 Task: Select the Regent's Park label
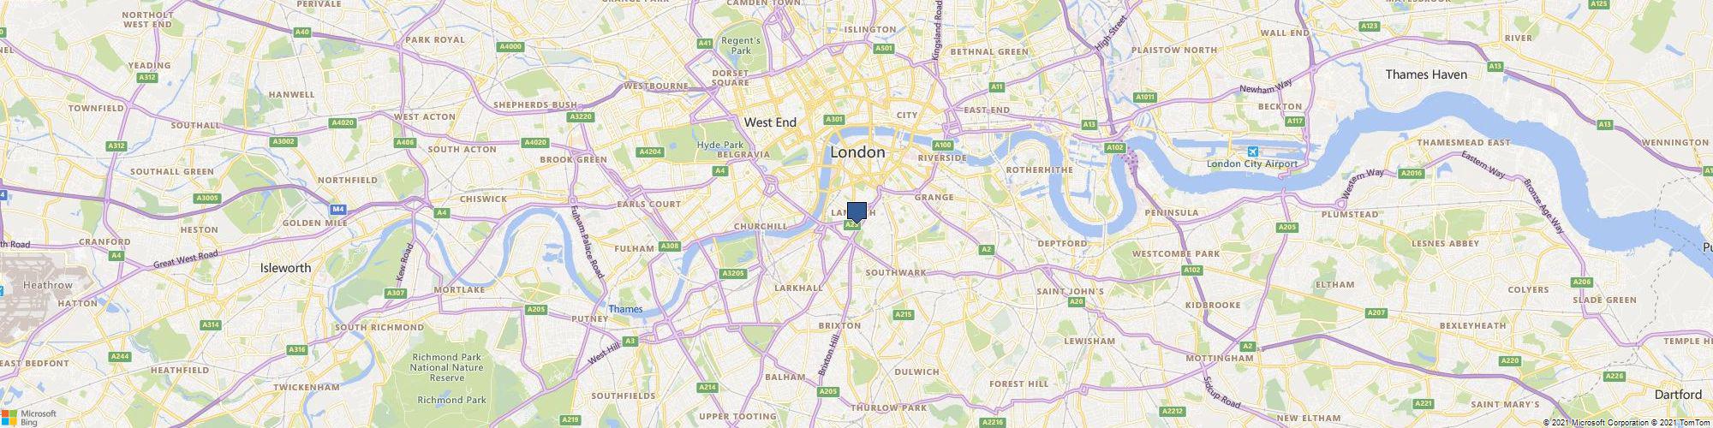(x=741, y=45)
